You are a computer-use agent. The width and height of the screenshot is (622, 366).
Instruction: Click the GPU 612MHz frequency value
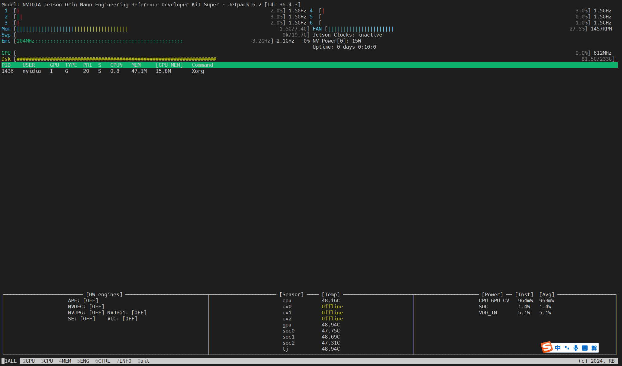pos(603,53)
